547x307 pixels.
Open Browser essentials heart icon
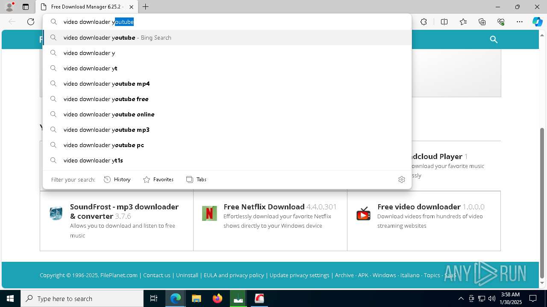click(x=501, y=22)
